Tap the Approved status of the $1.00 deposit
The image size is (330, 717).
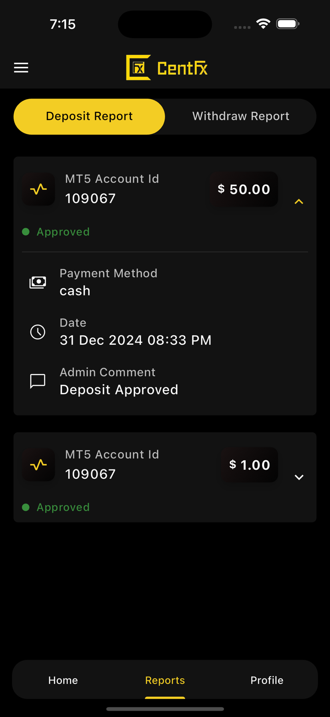pos(63,507)
